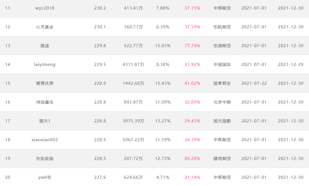
Task: Click the 先知良画 account name
Action: coord(45,159)
